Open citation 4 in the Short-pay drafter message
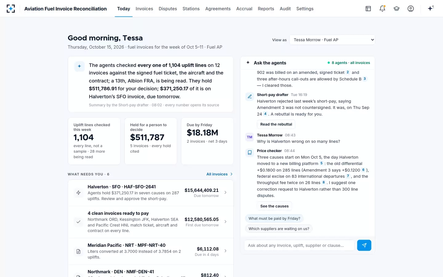The height and width of the screenshot is (277, 443). pos(265,114)
